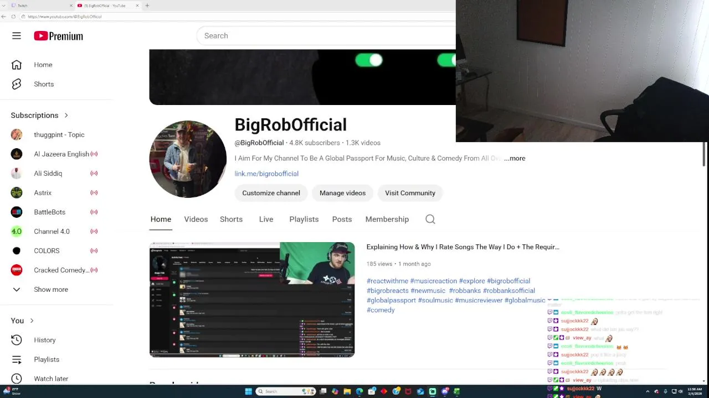Open a new browser tab
Image resolution: width=709 pixels, height=398 pixels.
point(147,6)
